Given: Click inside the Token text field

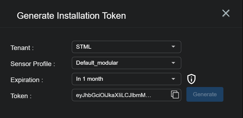Looking at the screenshot, I should click(161, 95).
